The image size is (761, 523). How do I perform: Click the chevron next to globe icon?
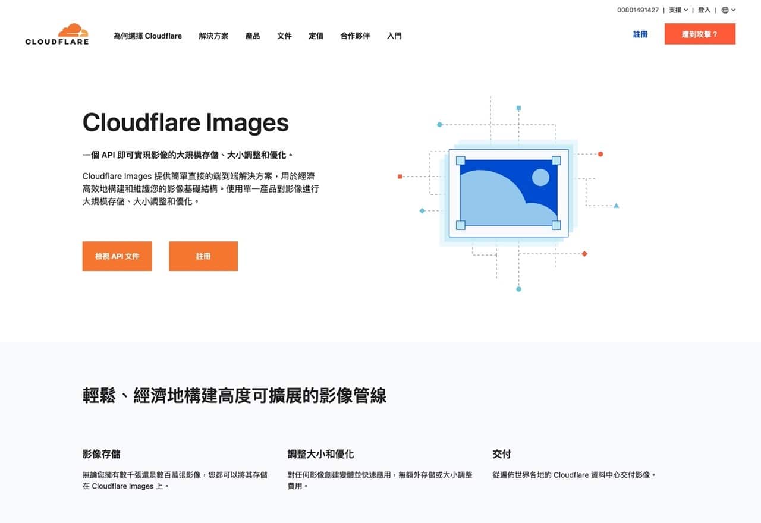tap(734, 10)
